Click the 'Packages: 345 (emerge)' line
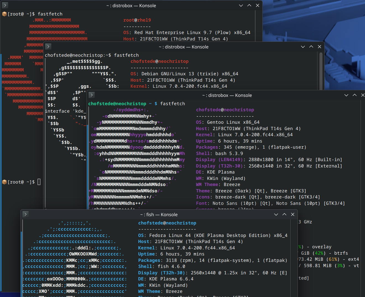The height and width of the screenshot is (297, 365). coord(251,147)
